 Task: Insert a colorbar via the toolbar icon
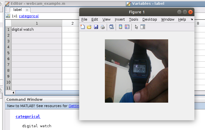(x=120, y=27)
